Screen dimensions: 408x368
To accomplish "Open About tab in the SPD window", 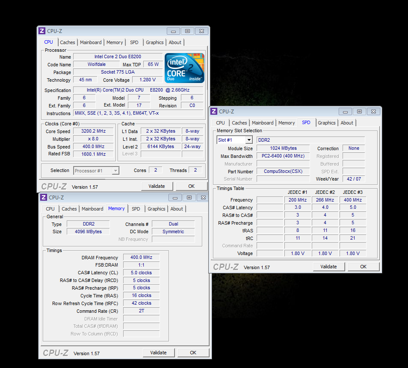I will (x=347, y=123).
